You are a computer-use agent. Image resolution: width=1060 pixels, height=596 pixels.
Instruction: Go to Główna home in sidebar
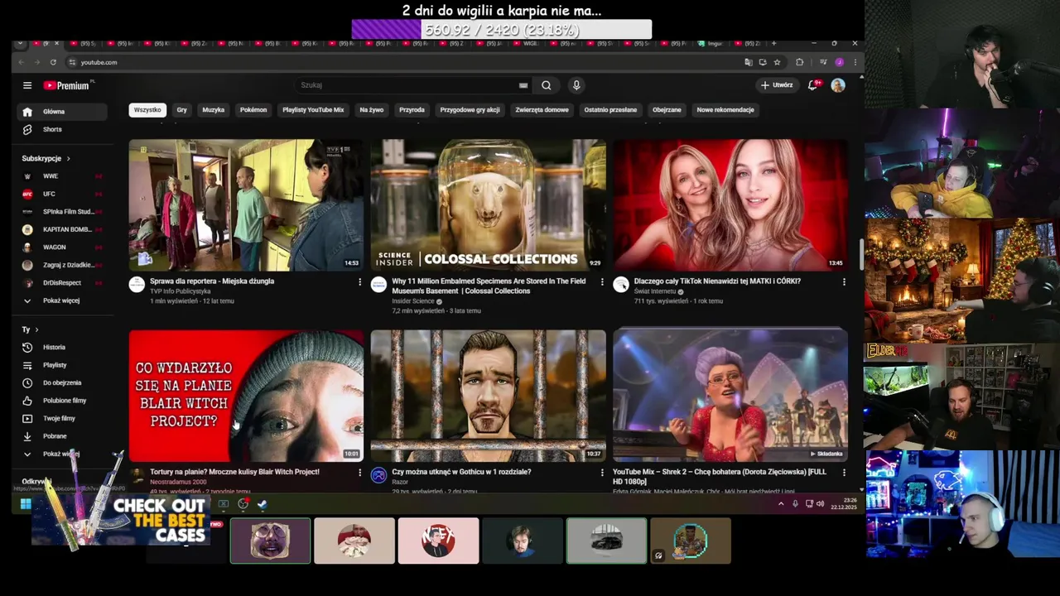click(x=63, y=112)
